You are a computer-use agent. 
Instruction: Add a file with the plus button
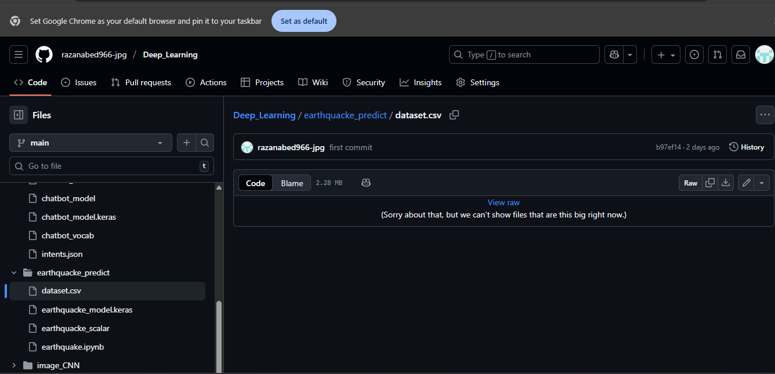click(186, 143)
